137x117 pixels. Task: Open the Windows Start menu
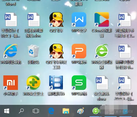pyautogui.click(x=7, y=111)
